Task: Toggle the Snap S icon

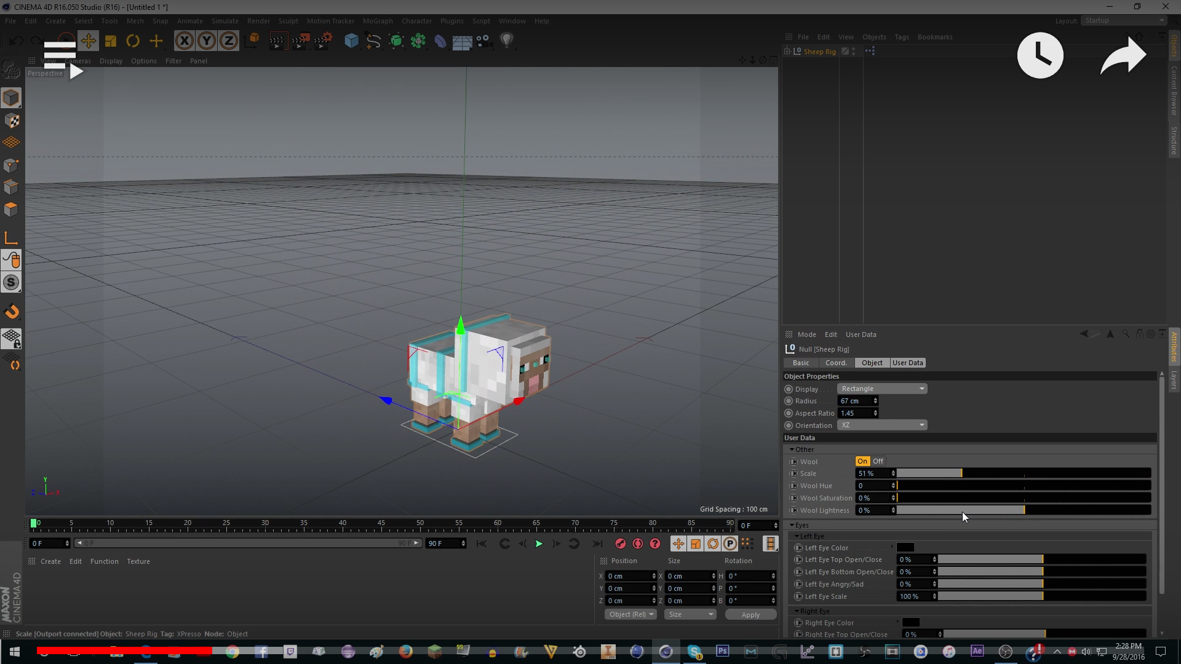Action: point(11,282)
